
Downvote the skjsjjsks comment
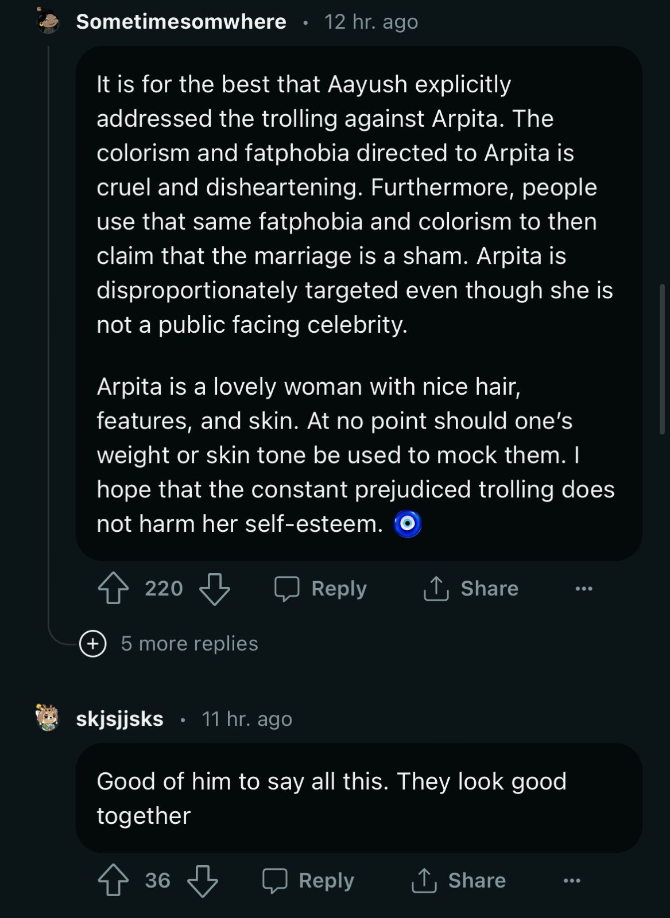point(203,880)
